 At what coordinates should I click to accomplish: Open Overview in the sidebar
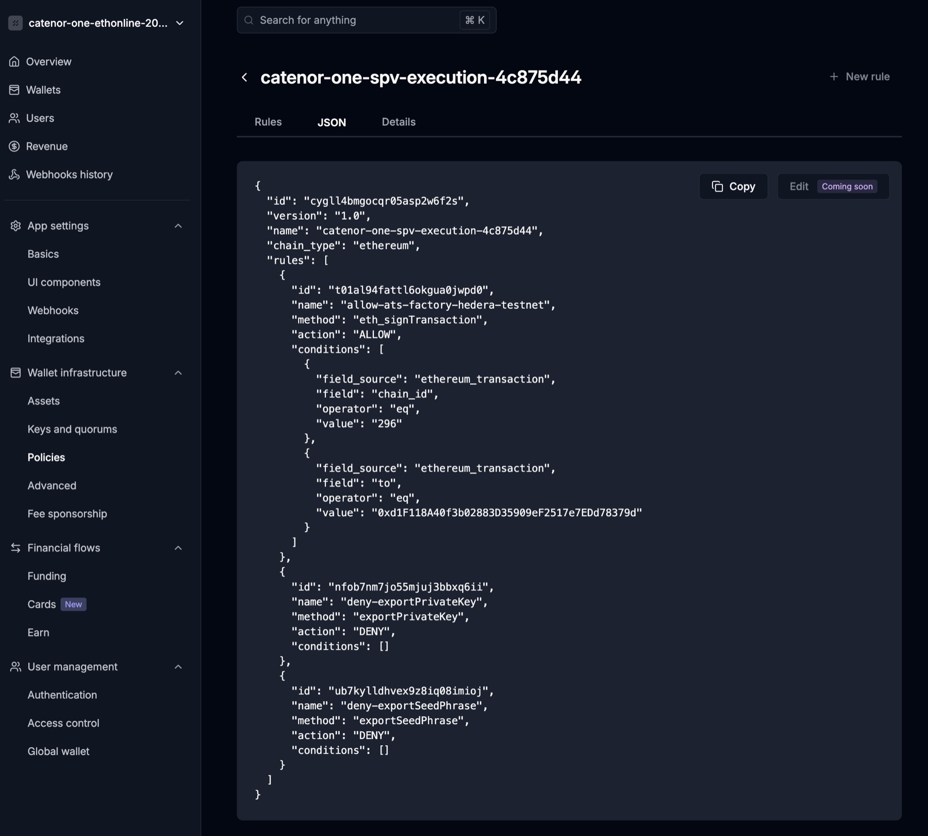click(48, 61)
